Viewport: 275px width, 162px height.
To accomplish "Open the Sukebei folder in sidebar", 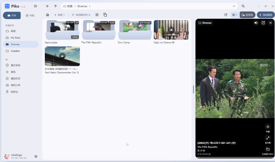I will 21,51.
